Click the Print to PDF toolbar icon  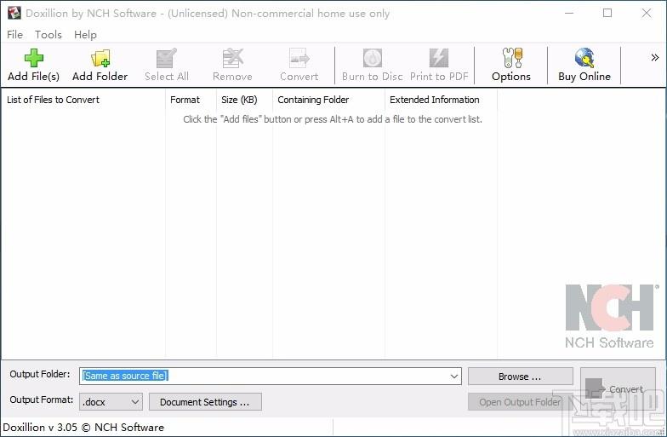439,58
